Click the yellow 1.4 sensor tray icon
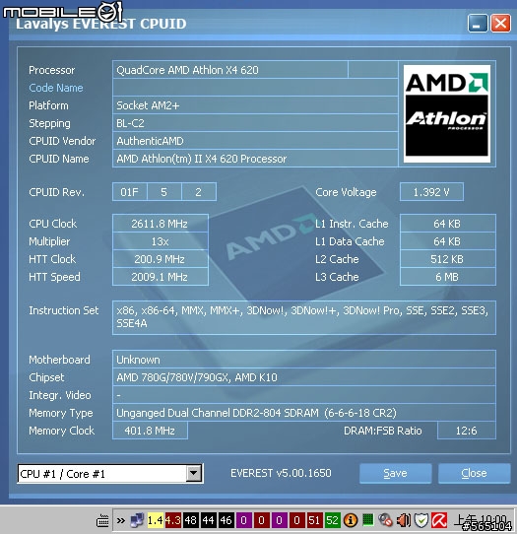 pos(156,520)
